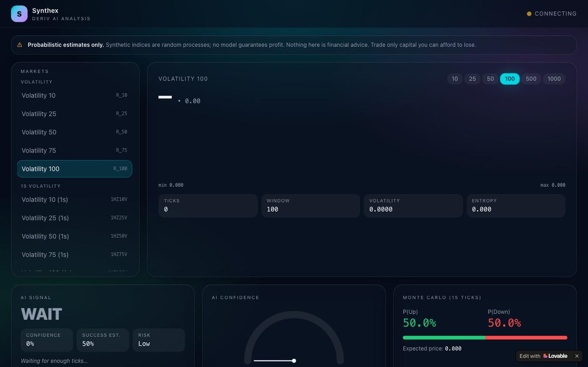Select the Volatility 10 market

74,96
